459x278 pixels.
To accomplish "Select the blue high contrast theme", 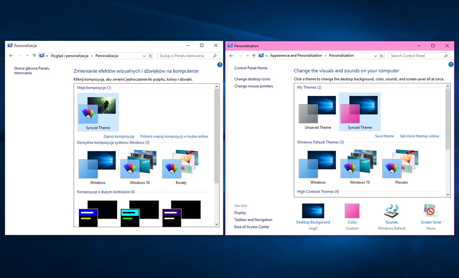I will pos(98,213).
